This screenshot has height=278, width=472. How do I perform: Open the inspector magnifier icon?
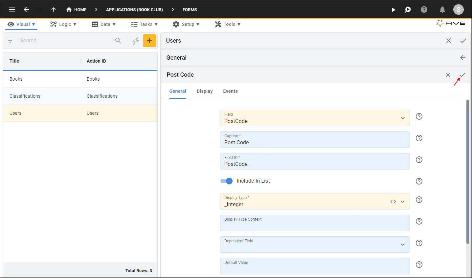[x=408, y=10]
